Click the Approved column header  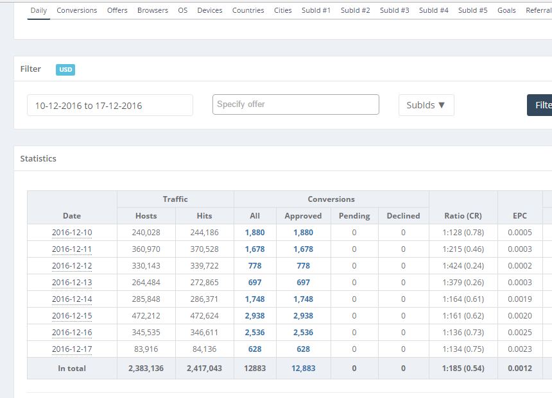(303, 216)
